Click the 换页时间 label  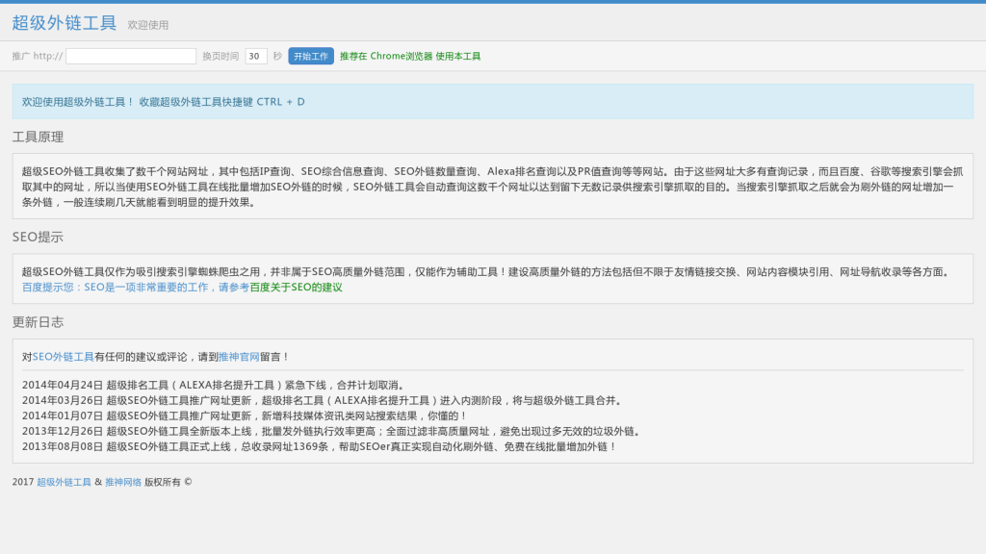pyautogui.click(x=221, y=56)
